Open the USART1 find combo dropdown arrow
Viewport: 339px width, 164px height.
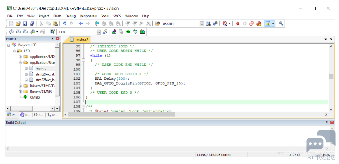click(202, 24)
